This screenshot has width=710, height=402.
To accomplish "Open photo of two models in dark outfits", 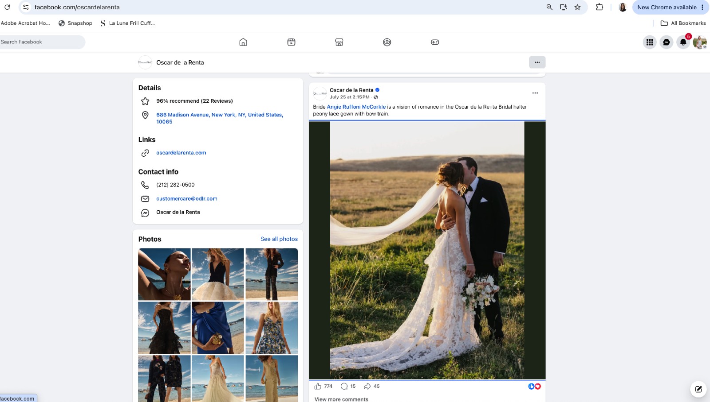I will tap(164, 379).
